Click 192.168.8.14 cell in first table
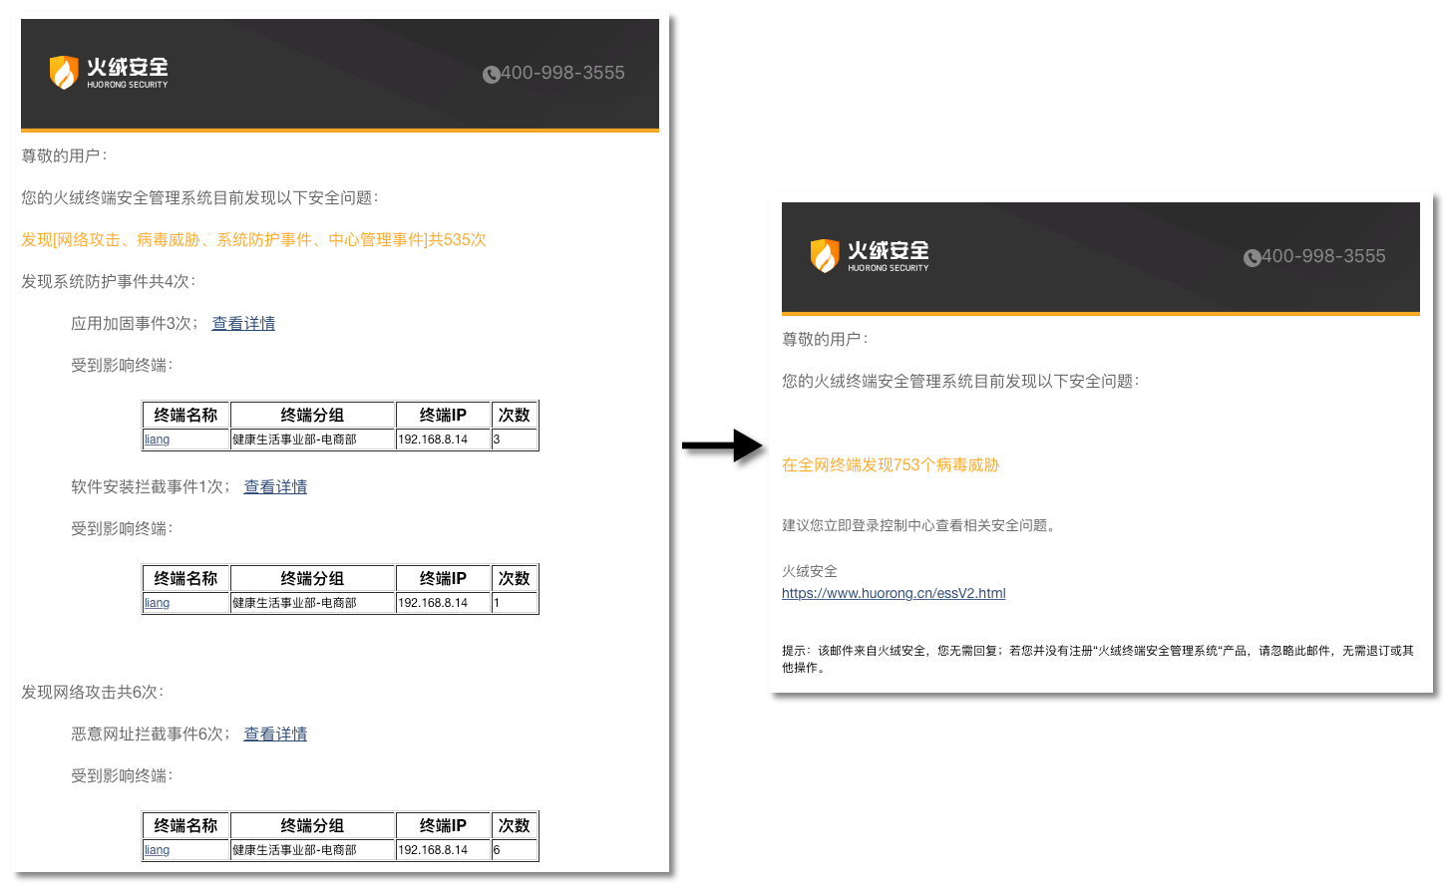 click(x=443, y=440)
